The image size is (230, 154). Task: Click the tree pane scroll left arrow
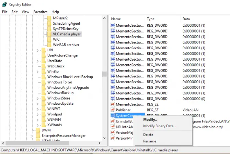click(3, 143)
